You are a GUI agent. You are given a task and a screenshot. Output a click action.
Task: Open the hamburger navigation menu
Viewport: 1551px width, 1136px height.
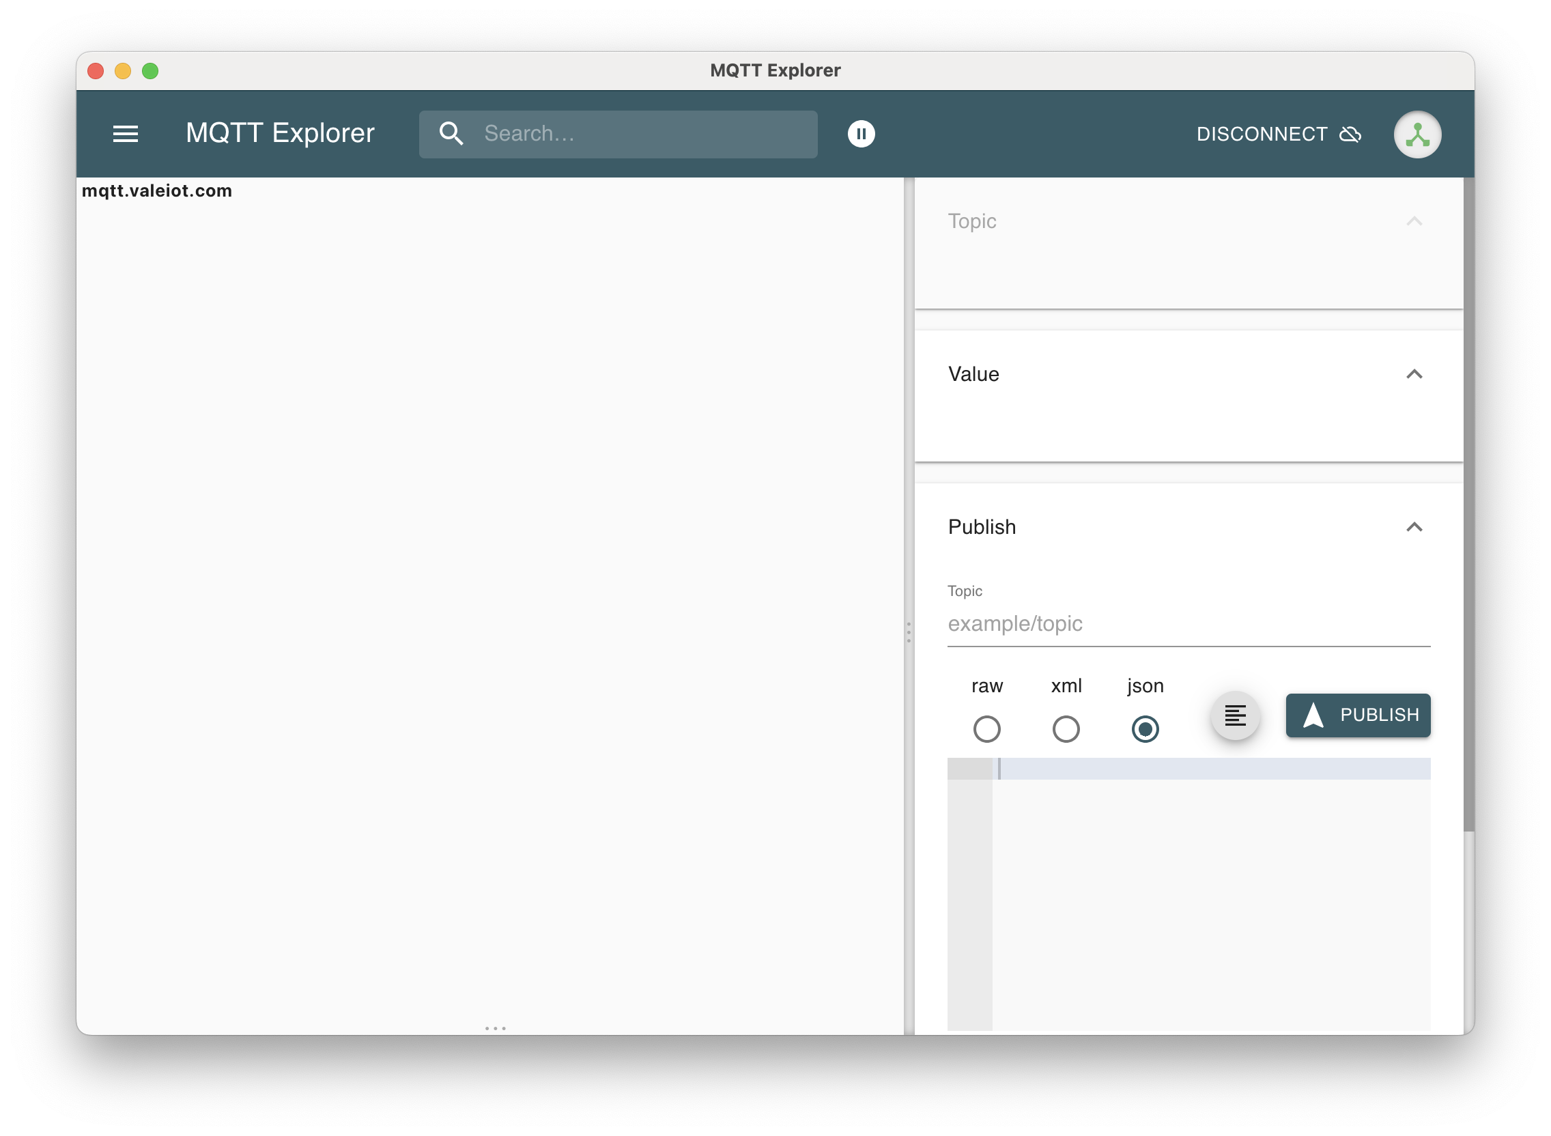click(x=126, y=133)
